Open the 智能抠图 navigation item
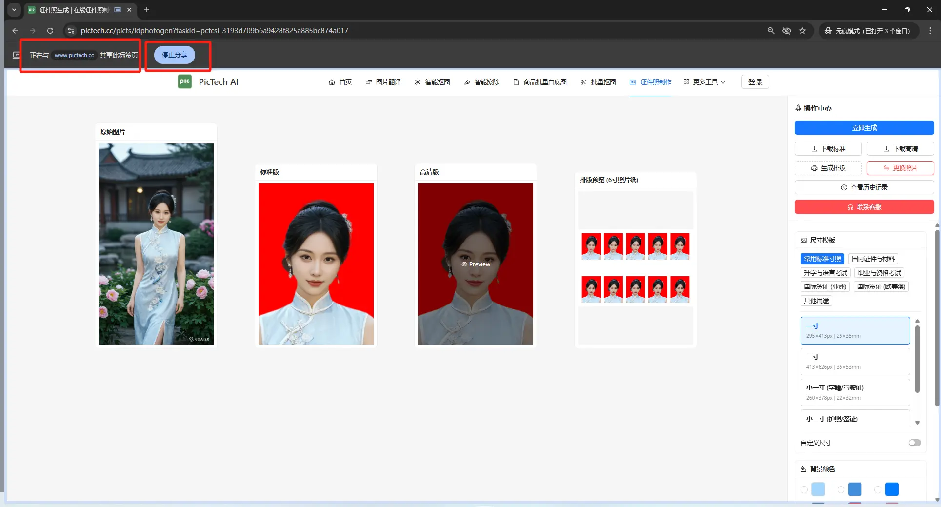 [432, 82]
